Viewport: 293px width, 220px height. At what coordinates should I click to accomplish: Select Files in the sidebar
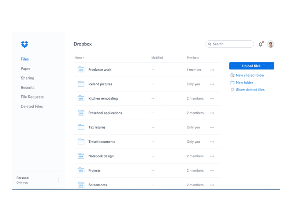coord(25,59)
